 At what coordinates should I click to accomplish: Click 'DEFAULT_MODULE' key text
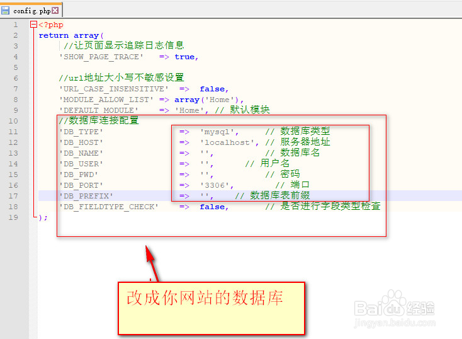(x=99, y=110)
